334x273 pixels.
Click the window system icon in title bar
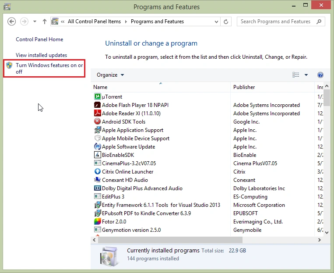7,7
